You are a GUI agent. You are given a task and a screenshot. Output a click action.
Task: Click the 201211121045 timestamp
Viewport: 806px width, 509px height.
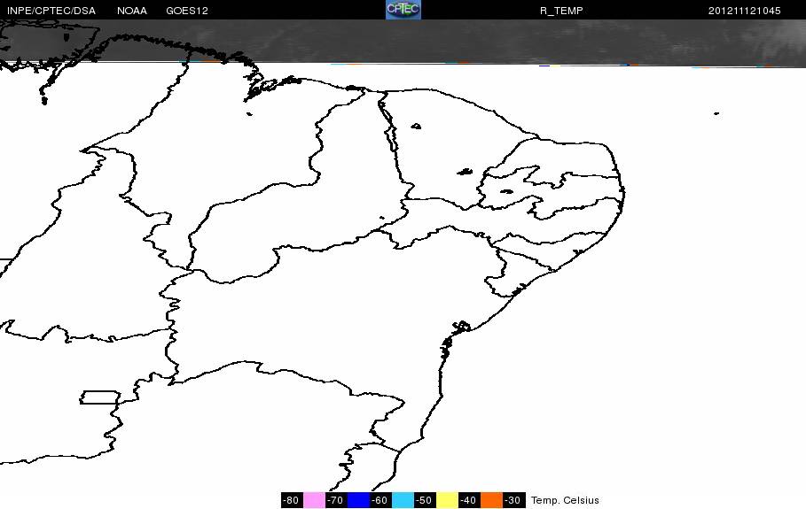[x=744, y=11]
